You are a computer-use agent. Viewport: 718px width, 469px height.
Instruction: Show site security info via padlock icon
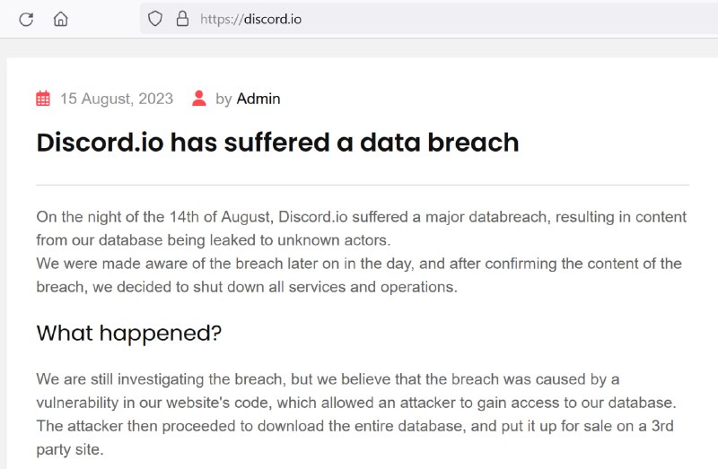click(182, 19)
